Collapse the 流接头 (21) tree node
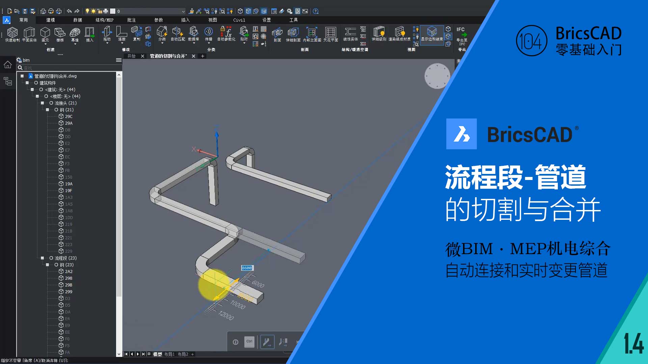This screenshot has height=364, width=648. 43,103
